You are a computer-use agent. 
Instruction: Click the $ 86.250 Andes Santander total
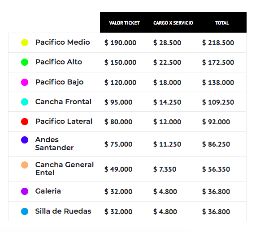[x=216, y=144]
